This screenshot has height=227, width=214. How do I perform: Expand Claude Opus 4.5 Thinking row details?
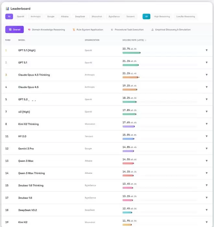pos(207,75)
